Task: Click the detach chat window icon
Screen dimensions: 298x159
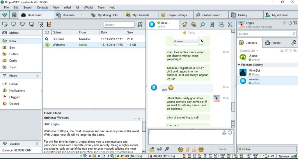Action: coord(221,24)
